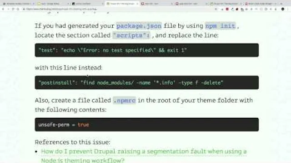Click the package.json inline code text

click(x=139, y=26)
